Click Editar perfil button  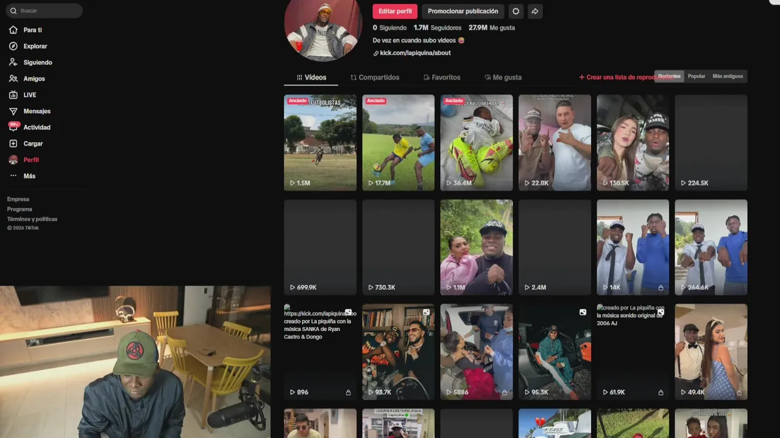pyautogui.click(x=395, y=11)
